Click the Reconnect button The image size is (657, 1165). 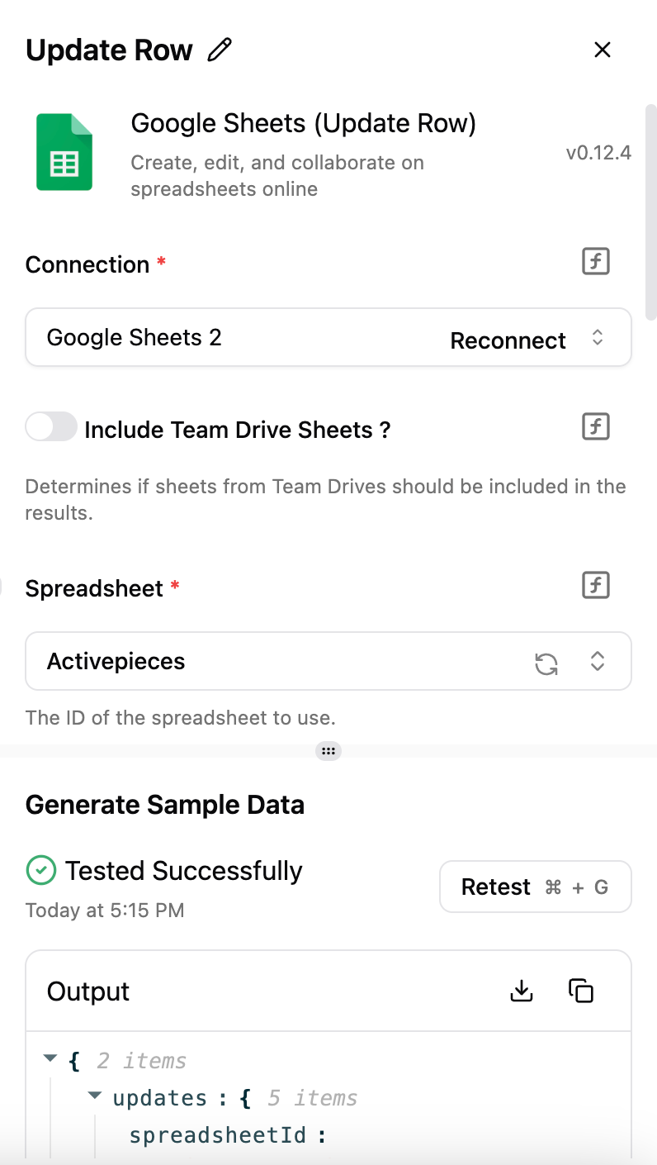[508, 340]
